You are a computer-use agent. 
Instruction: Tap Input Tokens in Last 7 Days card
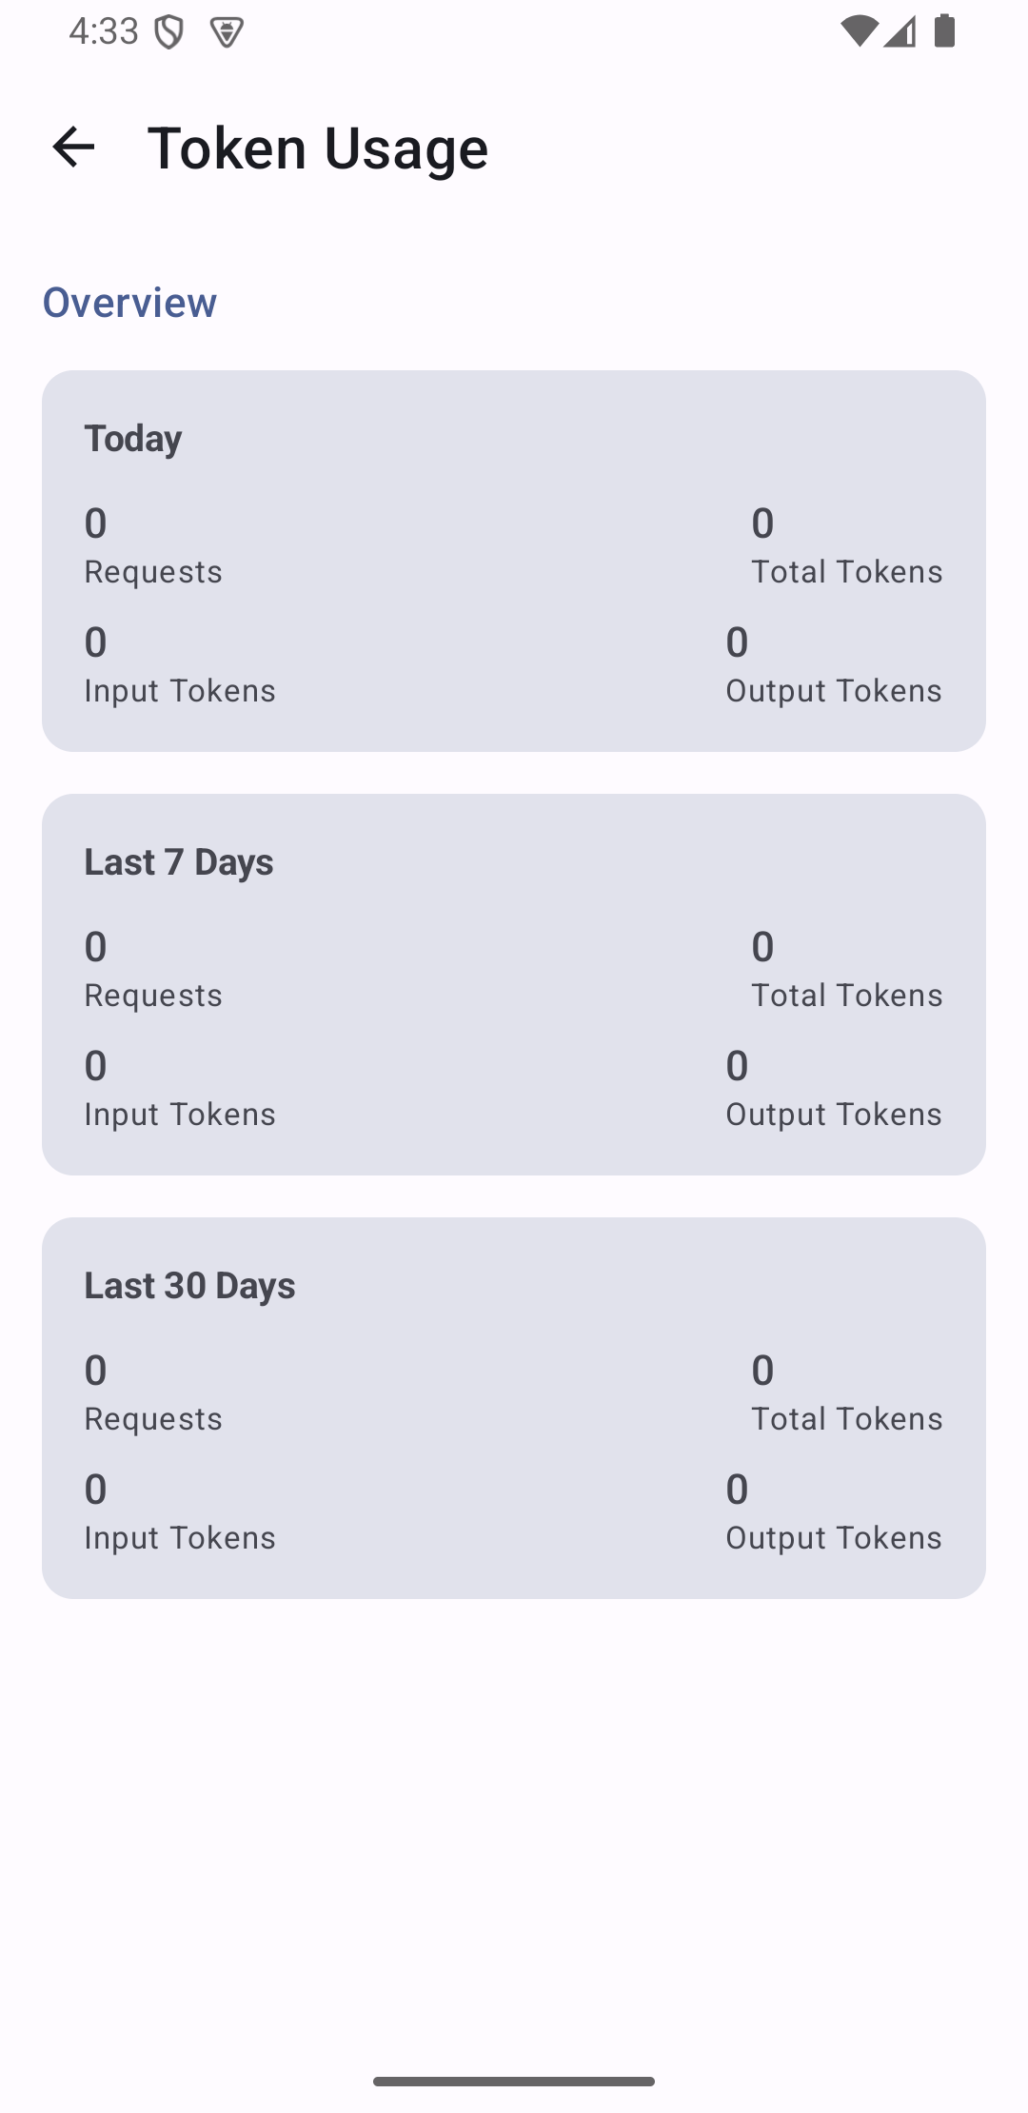(180, 1115)
